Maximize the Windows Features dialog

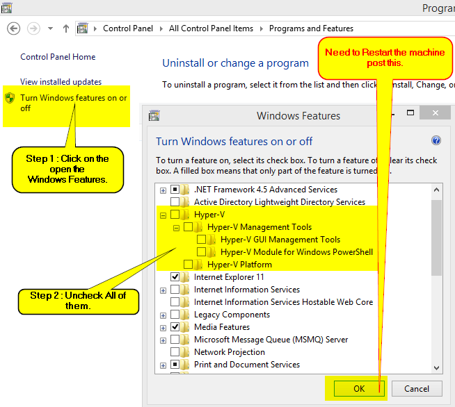410,113
